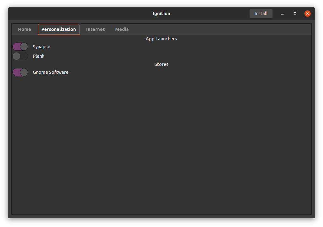Disable the Synapse toggle switch
Screen dimensions: 323x227
click(20, 47)
